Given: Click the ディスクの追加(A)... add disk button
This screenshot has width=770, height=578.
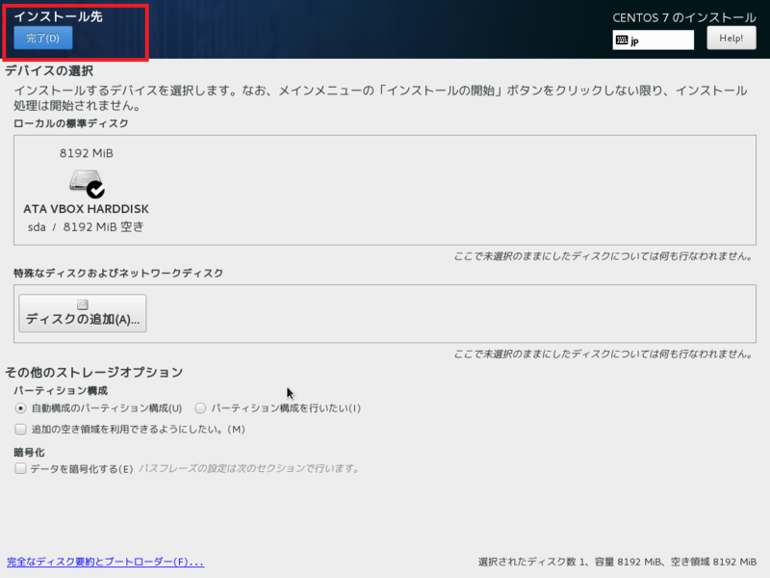Looking at the screenshot, I should 83,313.
